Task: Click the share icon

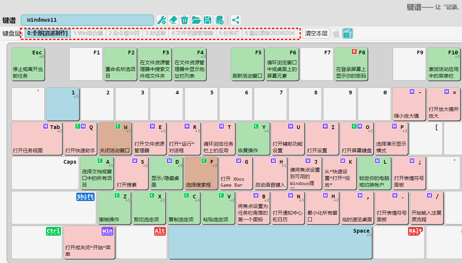Action: click(235, 20)
